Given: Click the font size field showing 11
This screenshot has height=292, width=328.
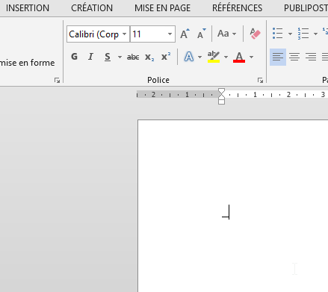Looking at the screenshot, I should coord(148,34).
